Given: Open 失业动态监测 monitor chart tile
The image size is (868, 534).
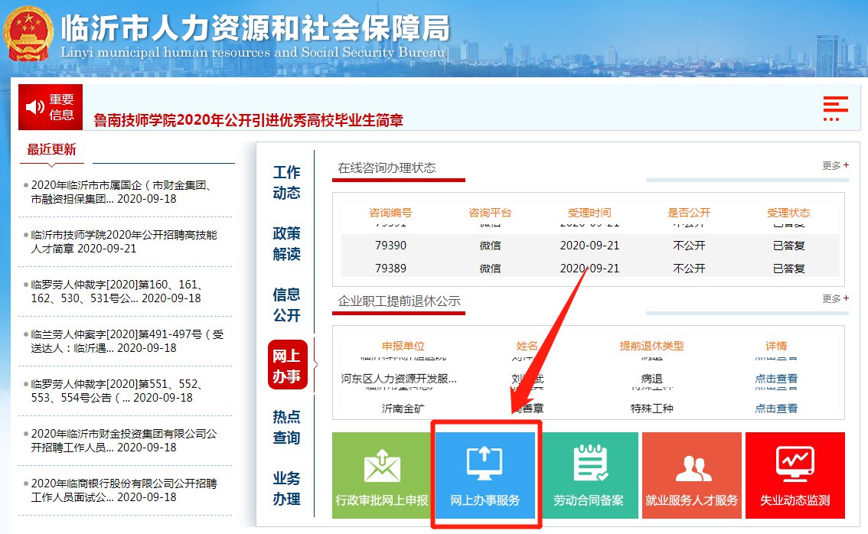Looking at the screenshot, I should coord(795,475).
